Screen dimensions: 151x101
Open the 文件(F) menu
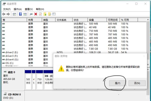tap(7, 9)
